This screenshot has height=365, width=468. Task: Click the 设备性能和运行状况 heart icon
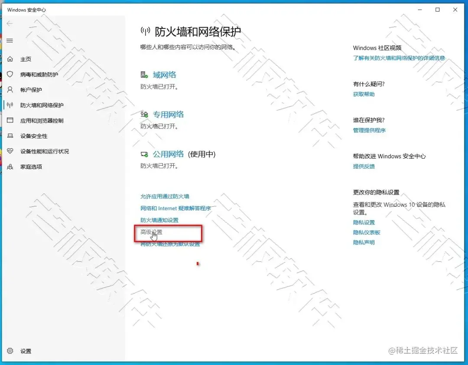coord(10,151)
